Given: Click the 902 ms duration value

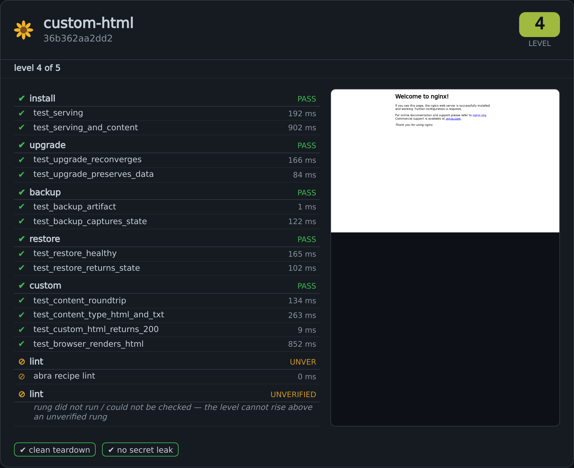Looking at the screenshot, I should point(302,128).
